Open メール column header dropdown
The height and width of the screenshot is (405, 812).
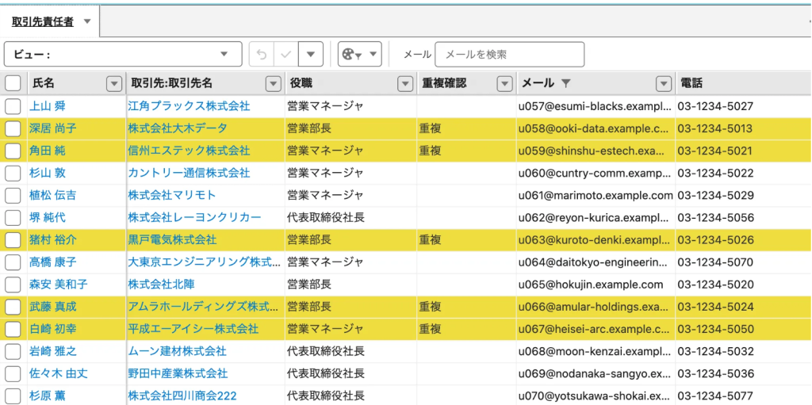click(x=664, y=83)
